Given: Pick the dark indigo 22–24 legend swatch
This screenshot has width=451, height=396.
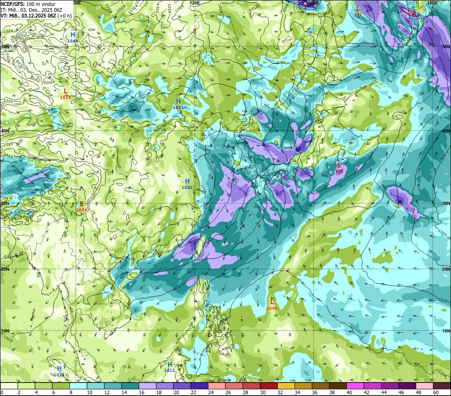Looking at the screenshot, I should (199, 386).
